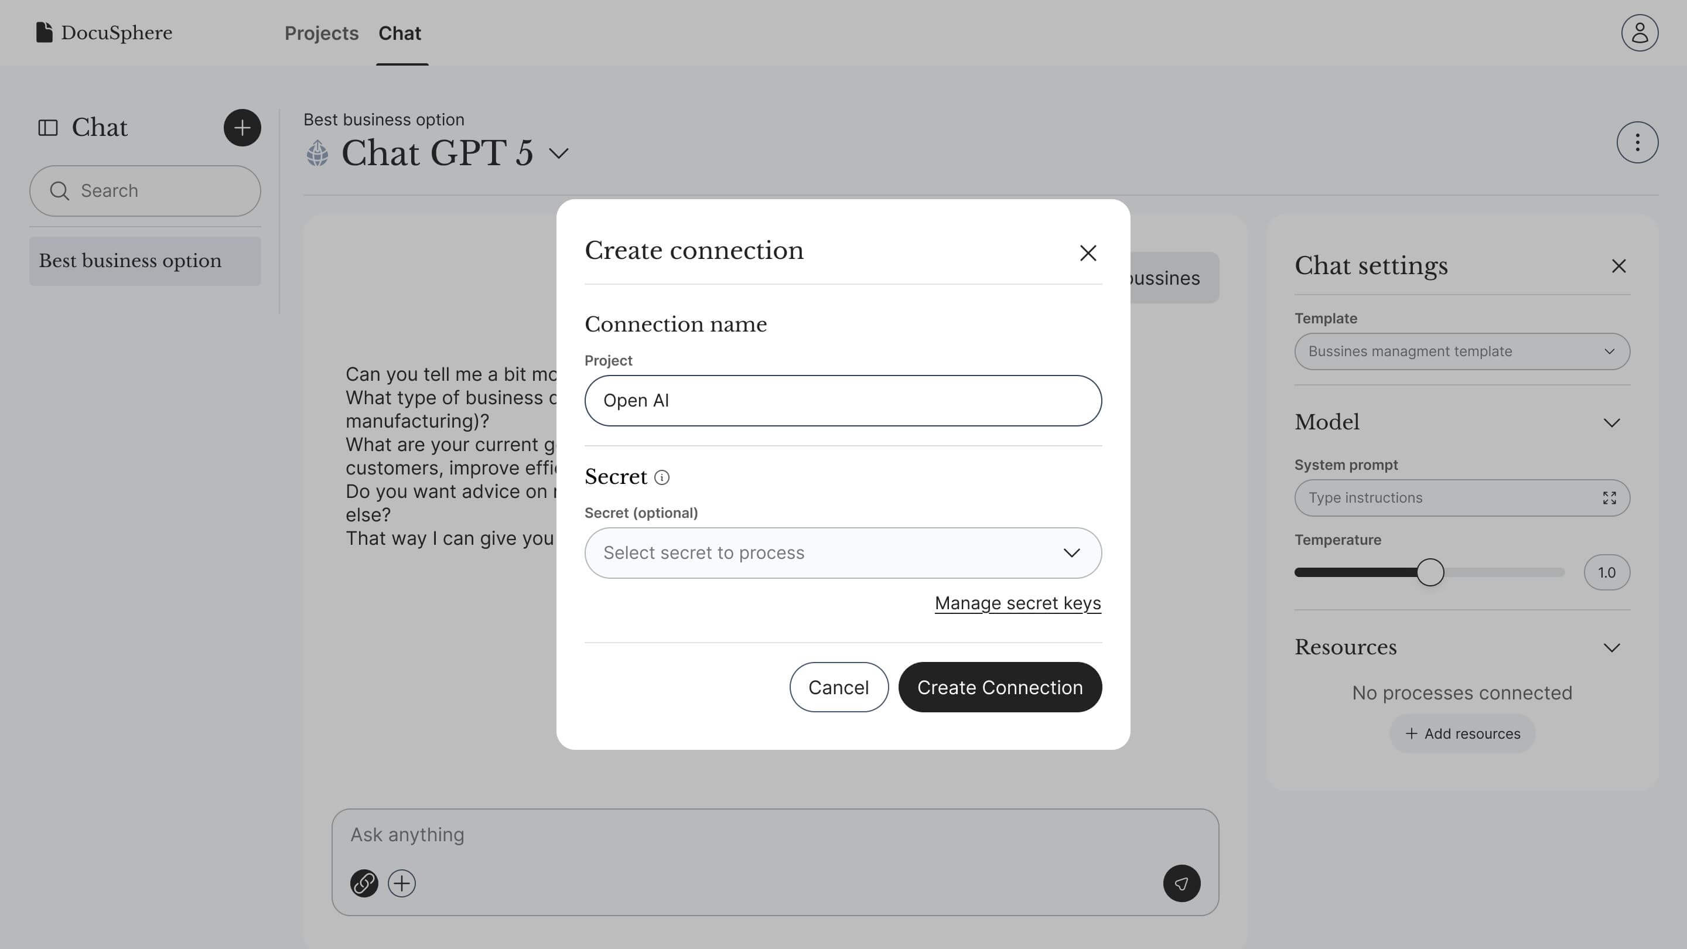Screen dimensions: 1687x949
Task: Collapse the Resources section
Action: [x=1611, y=648]
